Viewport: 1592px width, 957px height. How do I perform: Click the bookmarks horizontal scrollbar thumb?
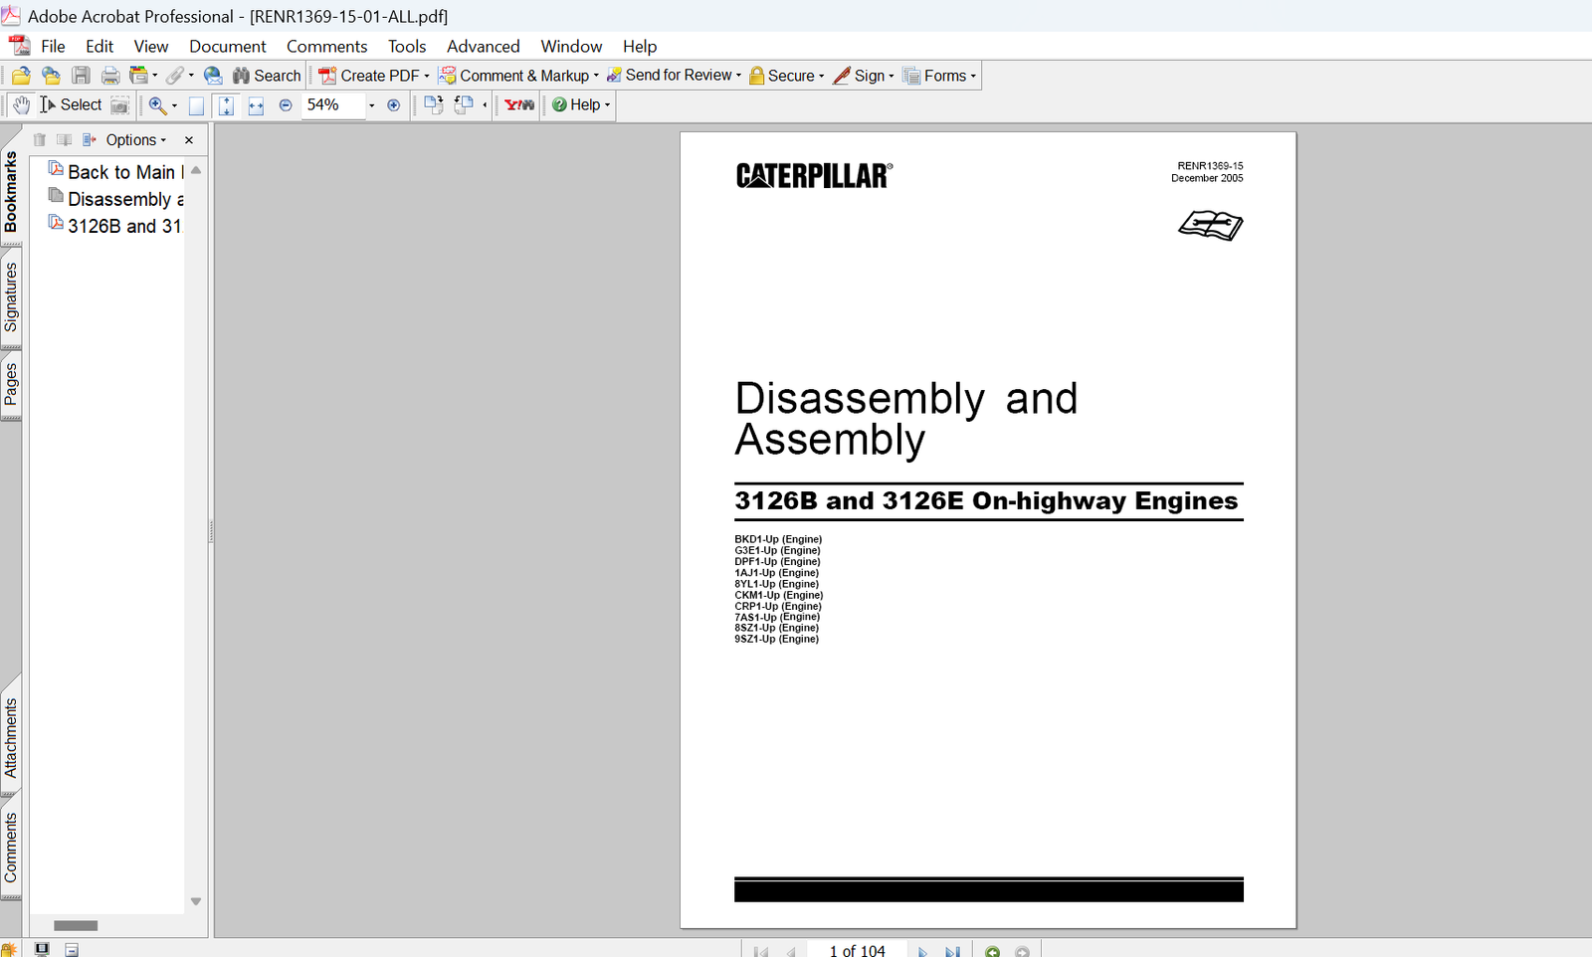(x=76, y=925)
